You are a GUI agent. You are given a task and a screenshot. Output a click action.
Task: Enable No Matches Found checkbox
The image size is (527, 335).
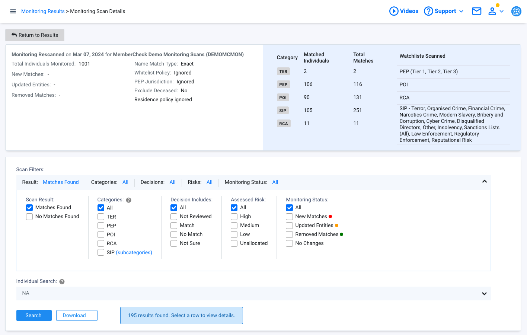click(x=29, y=217)
